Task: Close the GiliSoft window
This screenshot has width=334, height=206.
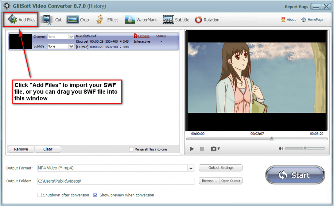Action: 326,7
